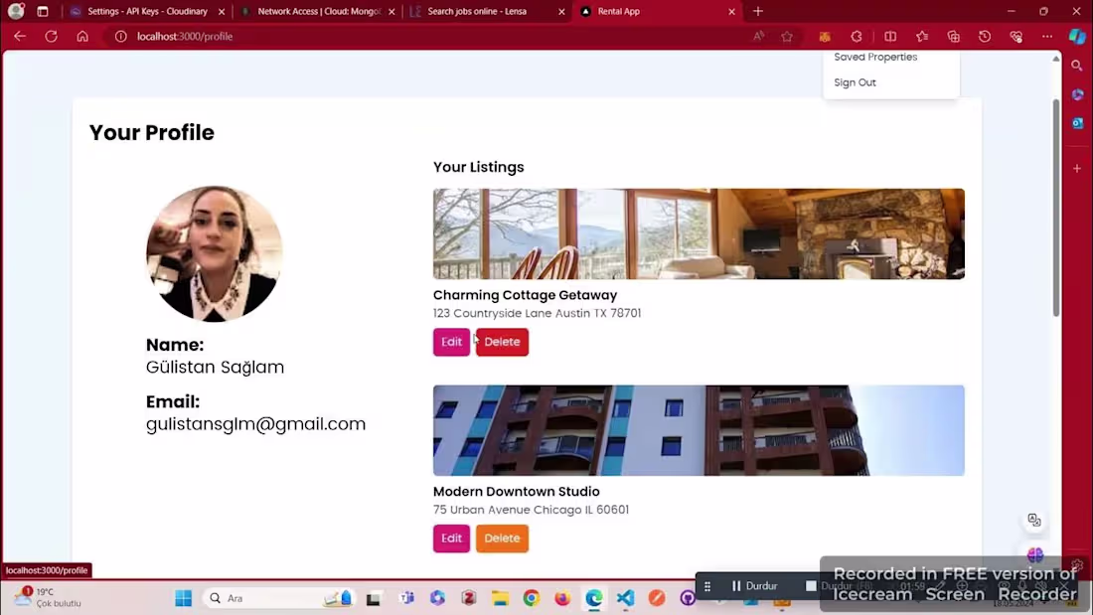
Task: Open browser History icon
Action: tap(985, 36)
